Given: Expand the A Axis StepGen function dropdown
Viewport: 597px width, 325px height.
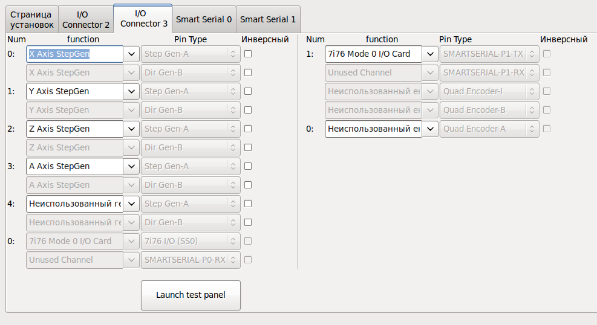Looking at the screenshot, I should [x=132, y=166].
